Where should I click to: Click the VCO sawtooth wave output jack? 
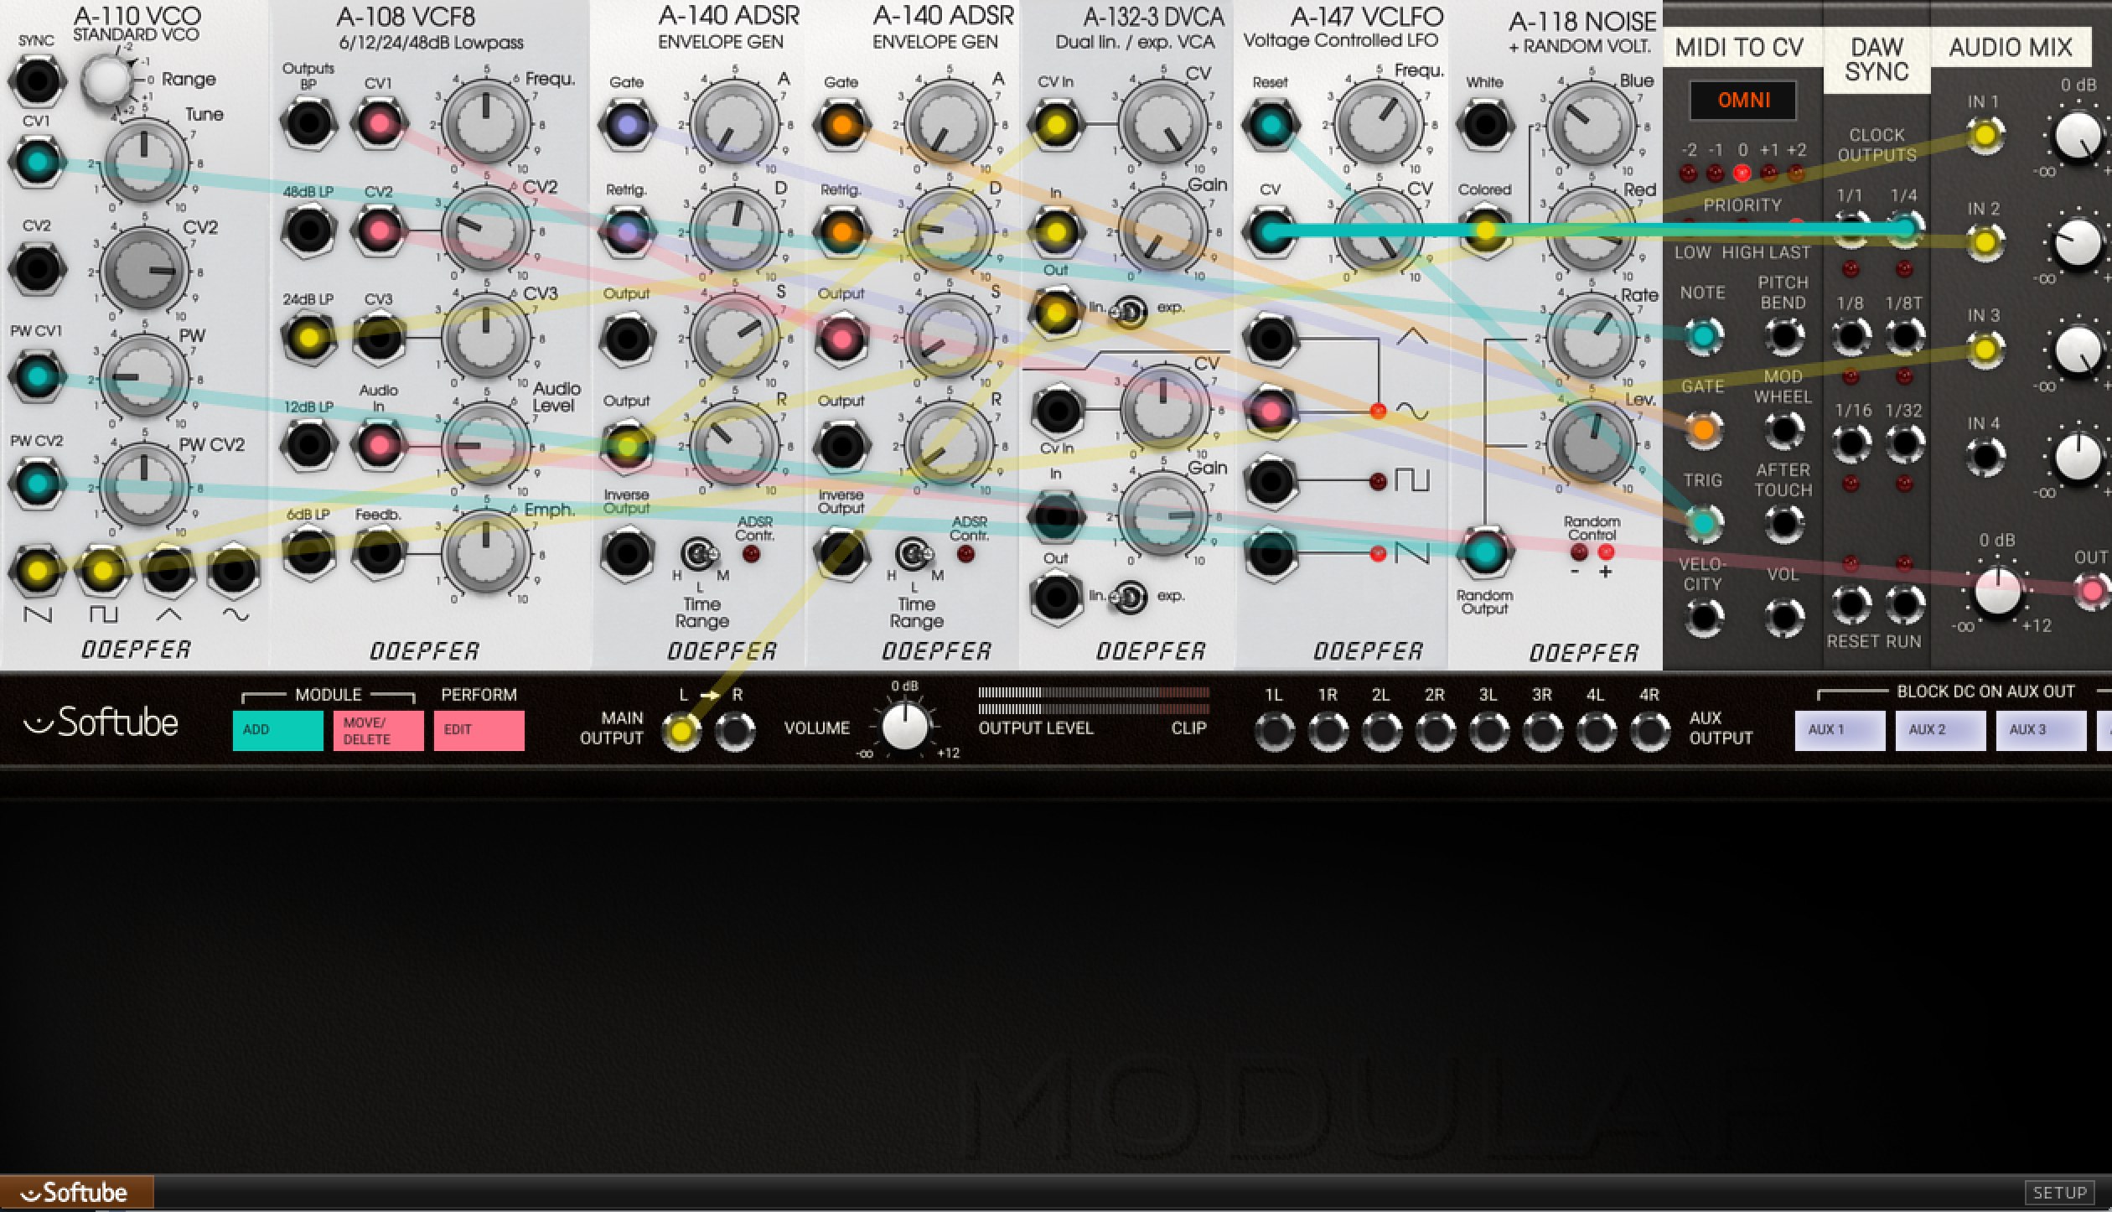(36, 571)
